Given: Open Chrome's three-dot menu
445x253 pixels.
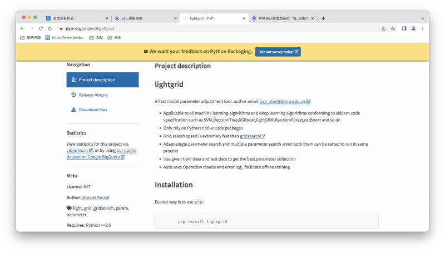Looking at the screenshot, I should [423, 28].
